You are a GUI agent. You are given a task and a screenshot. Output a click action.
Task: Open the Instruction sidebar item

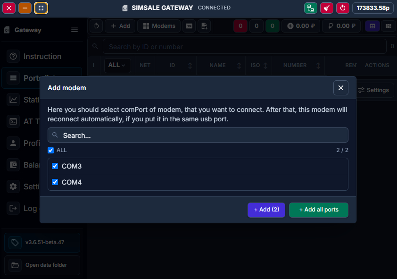42,56
